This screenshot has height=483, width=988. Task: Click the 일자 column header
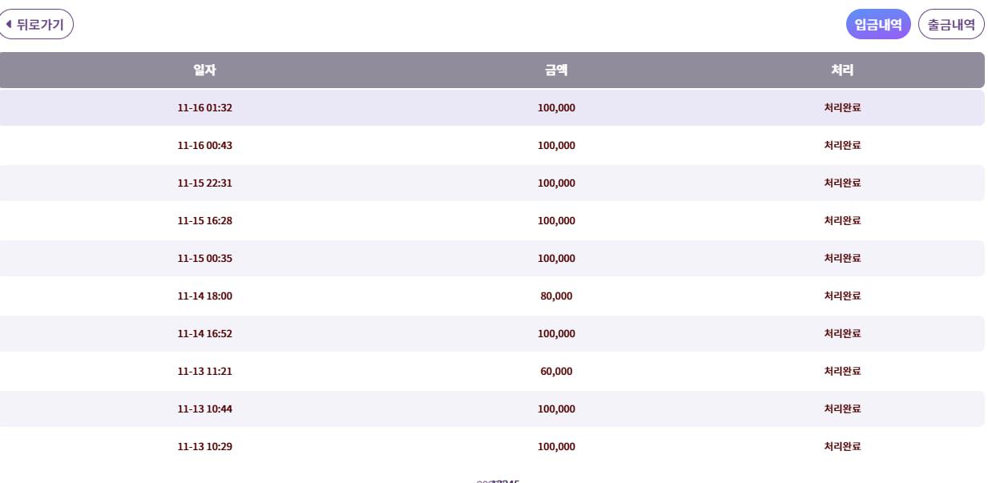[204, 70]
